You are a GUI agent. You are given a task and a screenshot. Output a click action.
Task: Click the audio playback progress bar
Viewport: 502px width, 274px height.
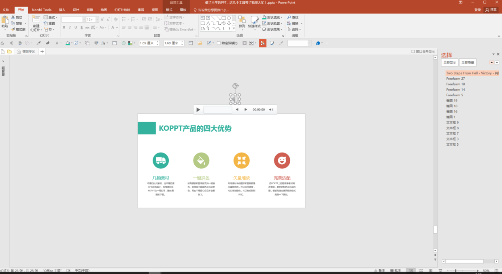(x=218, y=110)
